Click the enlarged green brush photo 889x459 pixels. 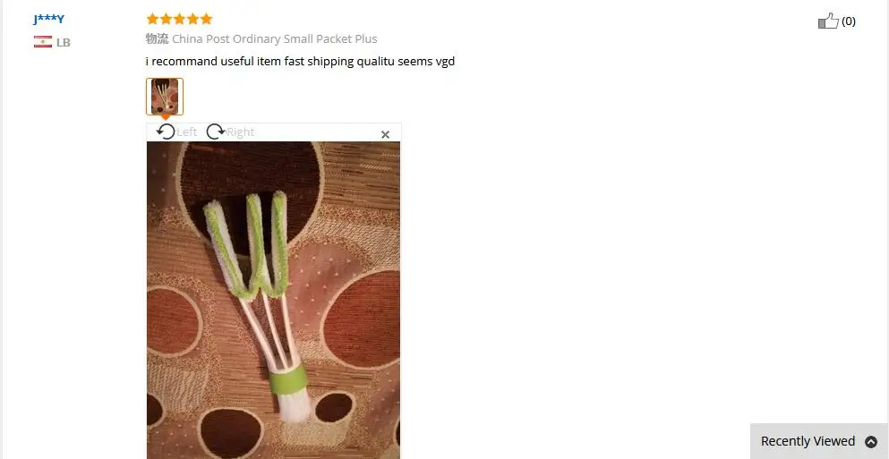coord(273,300)
